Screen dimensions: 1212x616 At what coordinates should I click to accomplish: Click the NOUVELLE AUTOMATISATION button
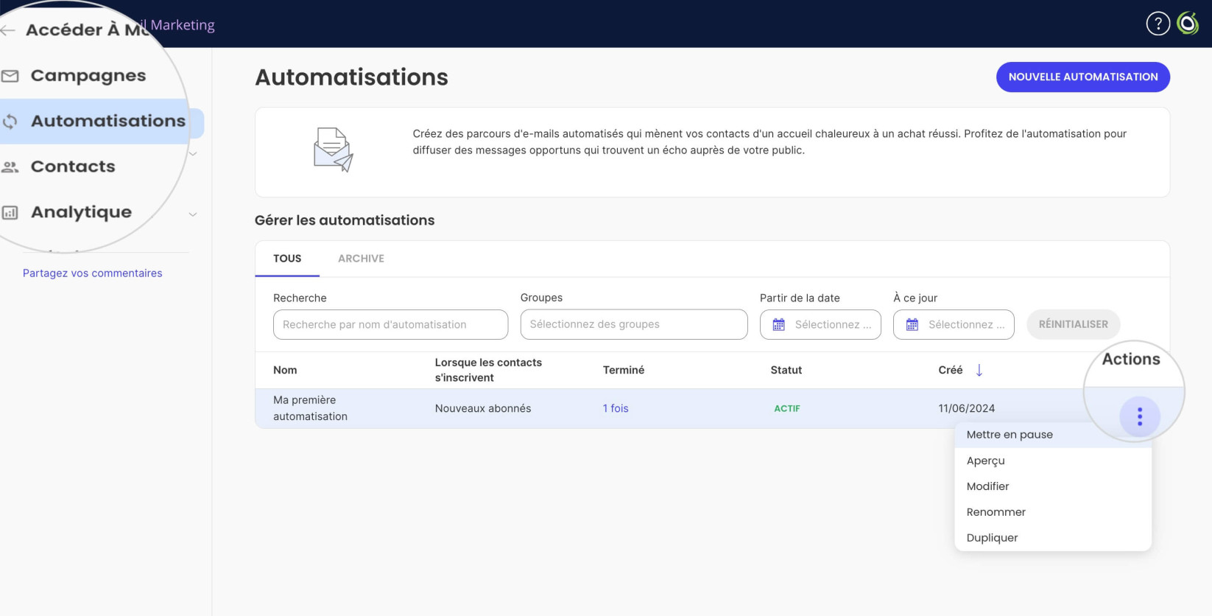(1082, 77)
